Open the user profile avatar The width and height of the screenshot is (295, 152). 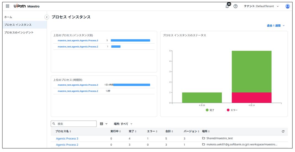click(288, 6)
